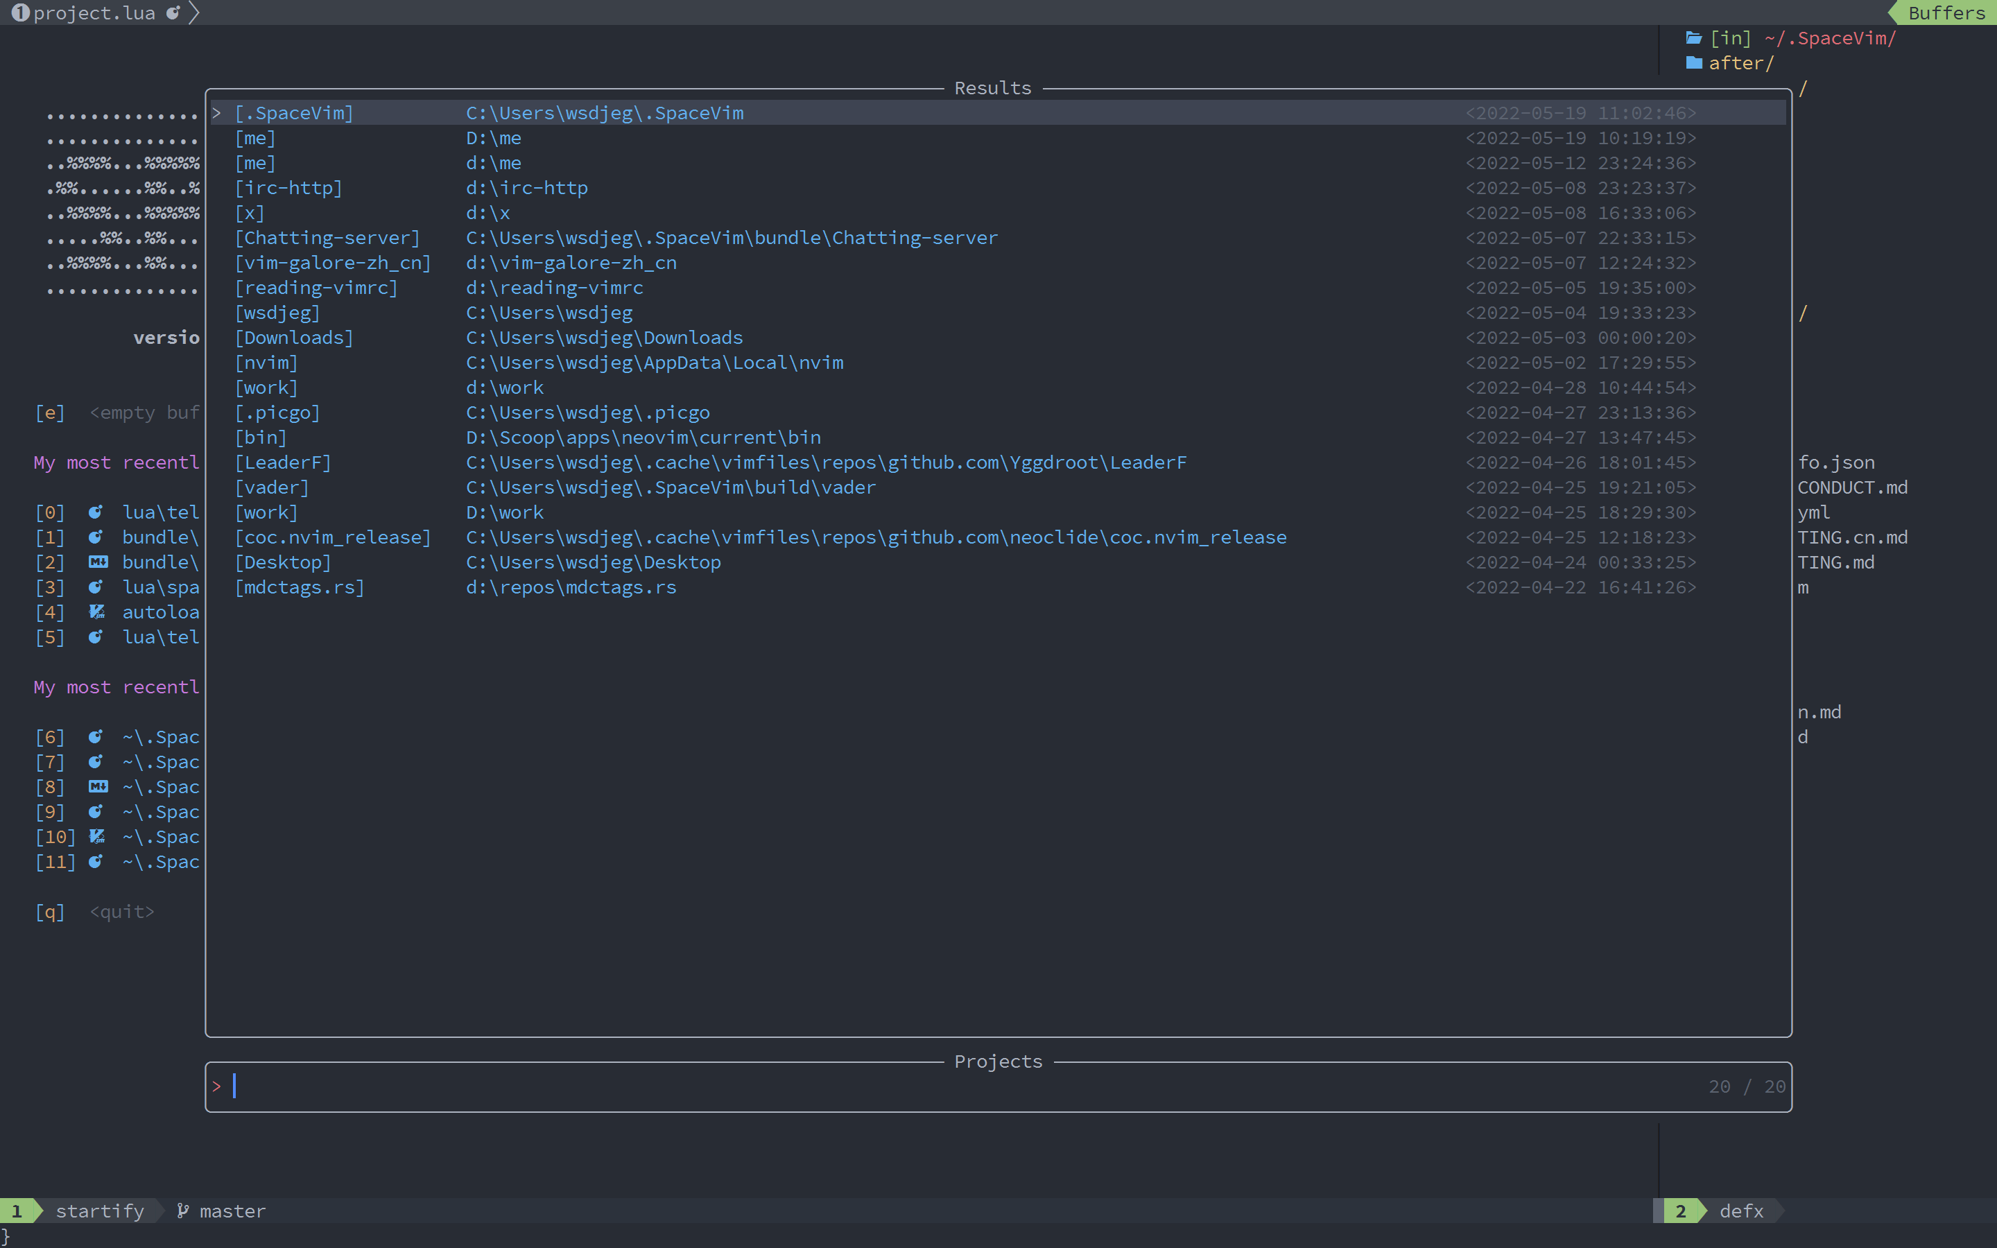The image size is (1997, 1248).
Task: Select the project.lua buffer tab
Action: click(x=93, y=12)
